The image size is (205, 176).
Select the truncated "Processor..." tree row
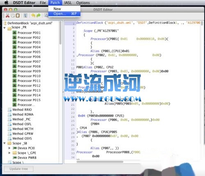point(26,105)
